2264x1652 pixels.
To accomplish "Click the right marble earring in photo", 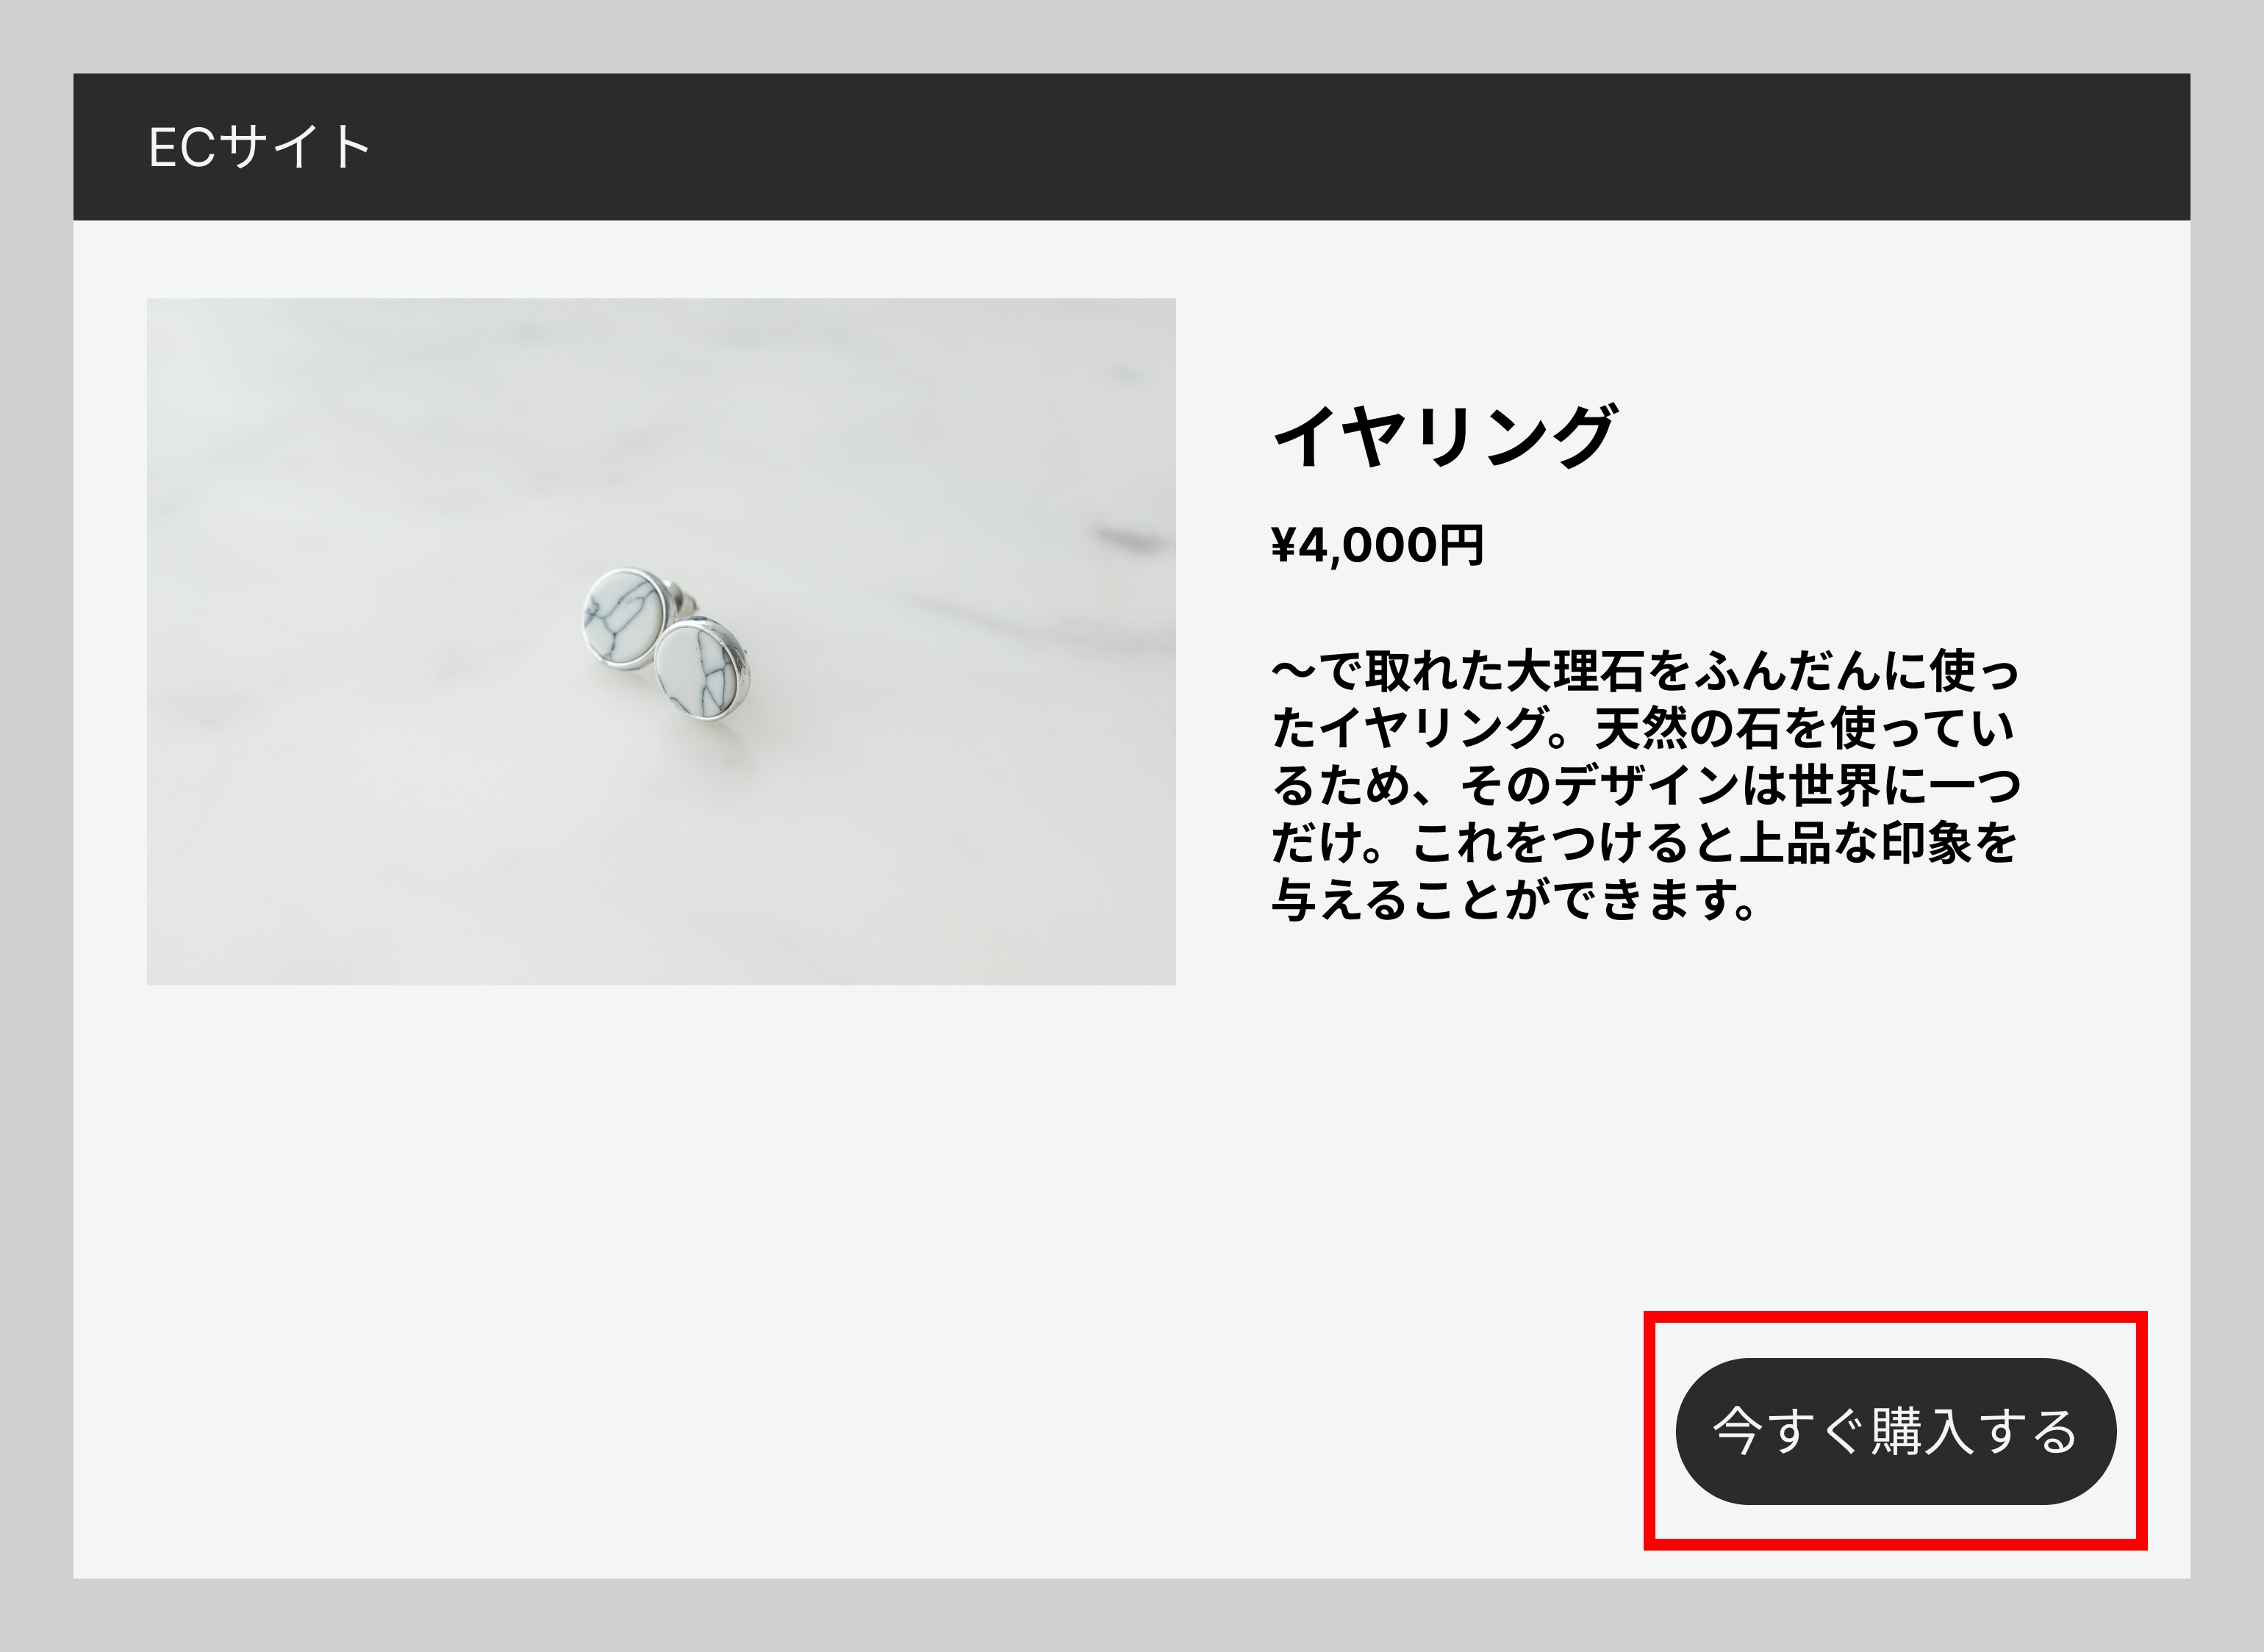I will (x=703, y=669).
